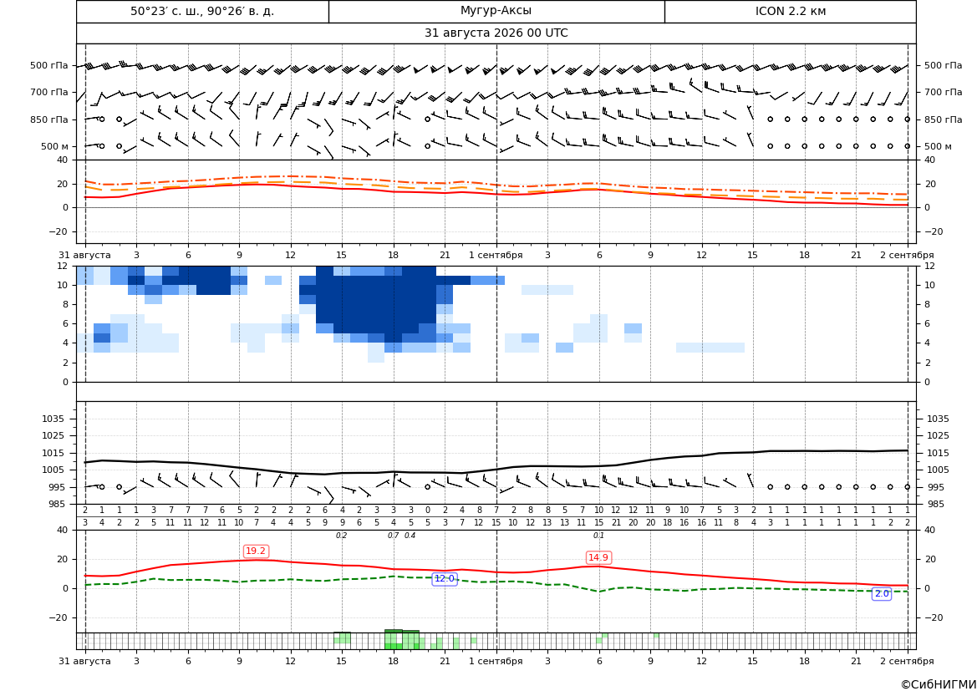Image resolution: width=977 pixels, height=691 pixels.
Task: Click the 31 августа label below temperature chart
Action: (x=84, y=255)
